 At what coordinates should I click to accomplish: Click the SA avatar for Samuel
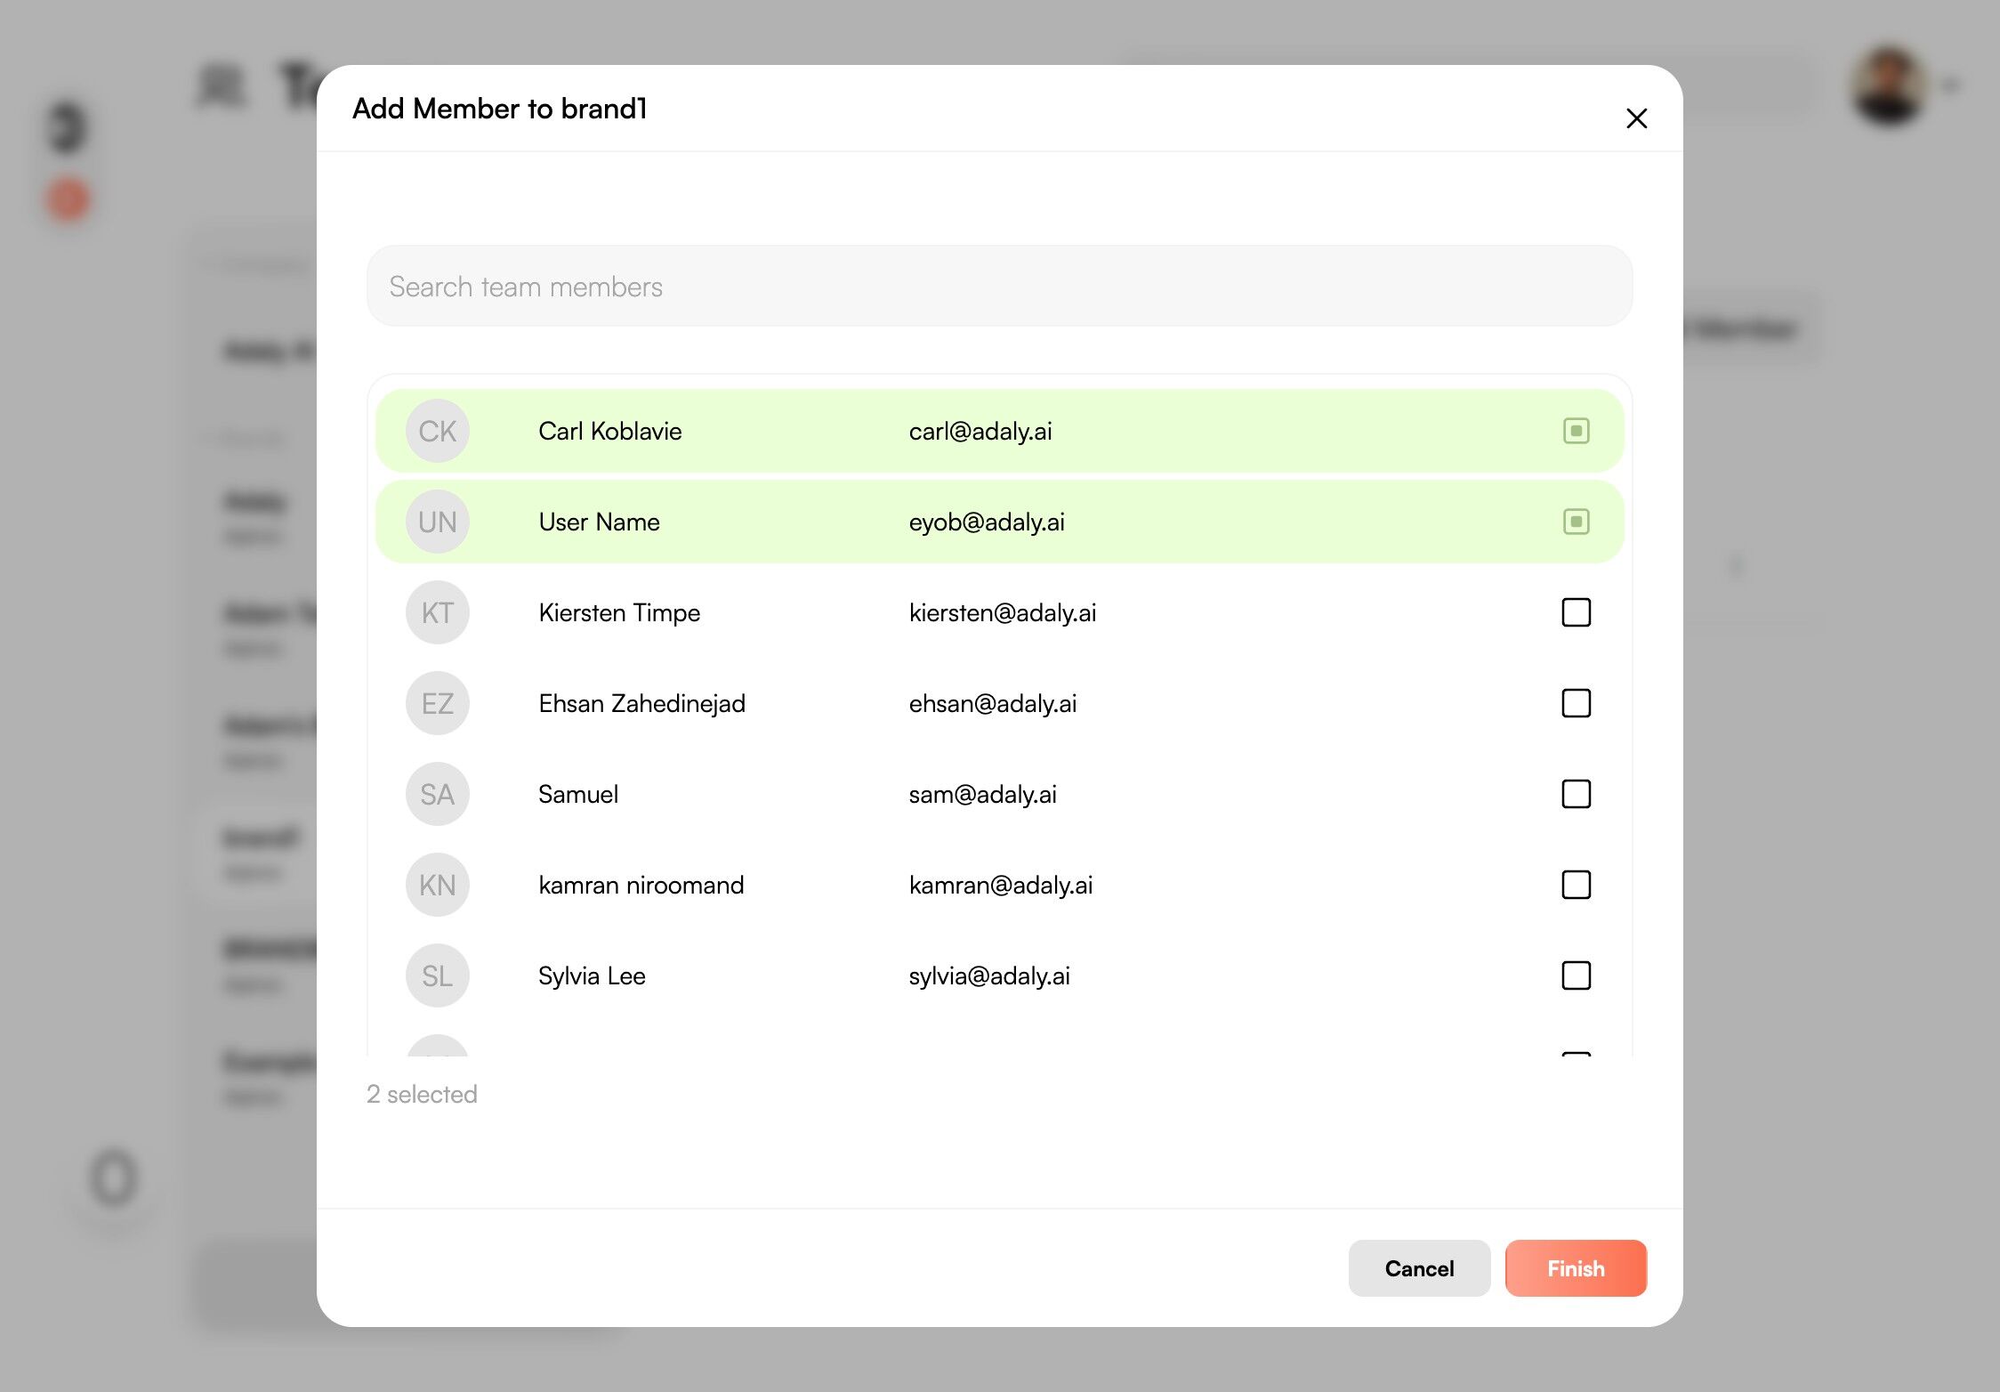pyautogui.click(x=437, y=795)
